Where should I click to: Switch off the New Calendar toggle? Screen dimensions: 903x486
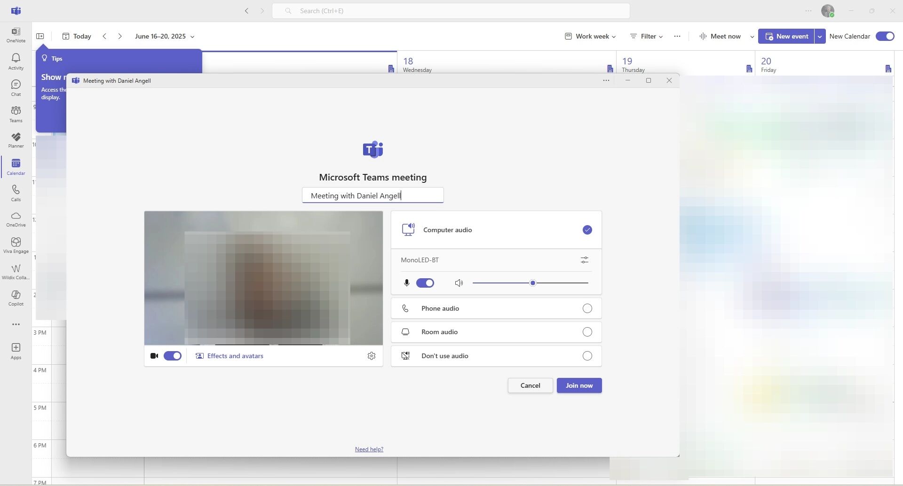(885, 36)
